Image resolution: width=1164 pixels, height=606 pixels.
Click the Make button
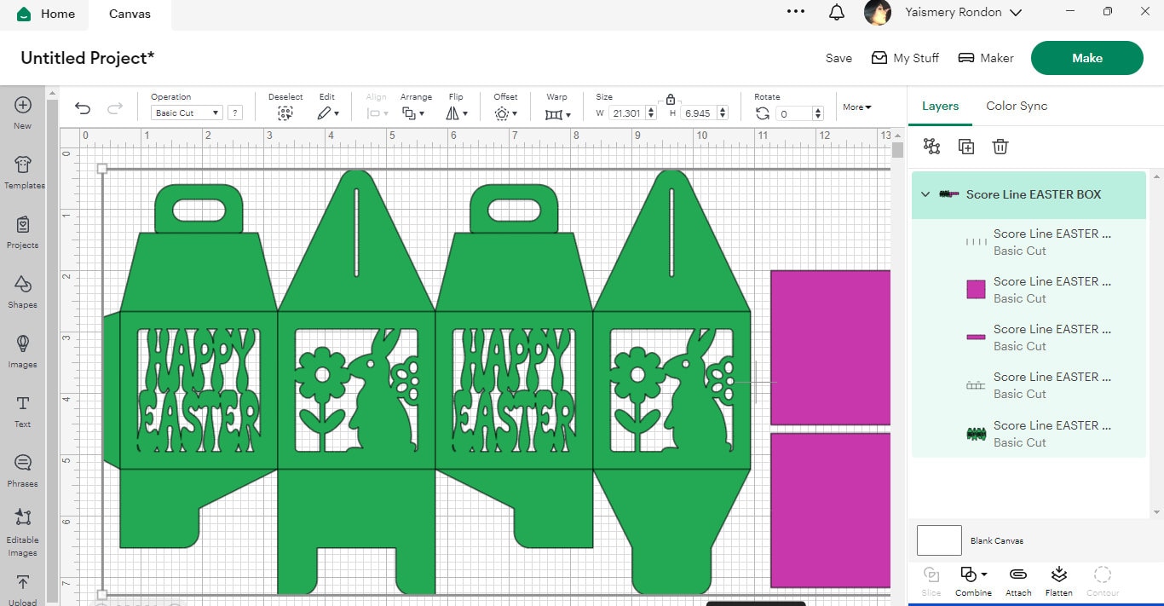coord(1087,58)
